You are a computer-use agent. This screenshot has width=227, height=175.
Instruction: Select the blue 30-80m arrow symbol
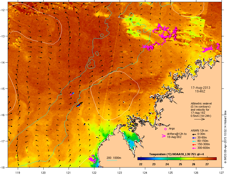pos(194,138)
